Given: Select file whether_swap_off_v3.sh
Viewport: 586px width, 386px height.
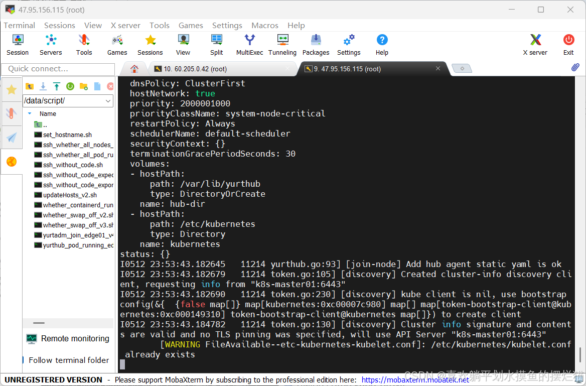Looking at the screenshot, I should click(74, 225).
